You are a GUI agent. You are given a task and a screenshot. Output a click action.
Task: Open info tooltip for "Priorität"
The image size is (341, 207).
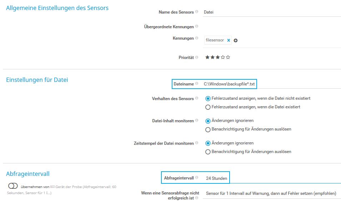click(x=196, y=56)
